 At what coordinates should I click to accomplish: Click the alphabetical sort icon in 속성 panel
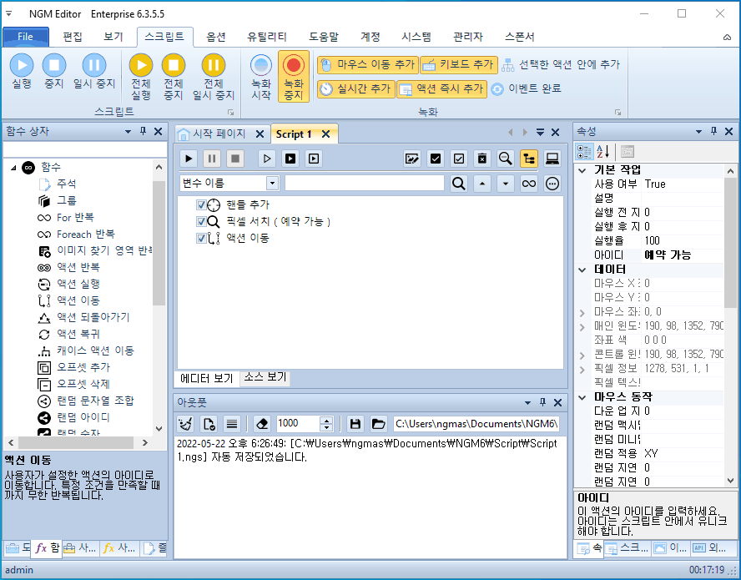pyautogui.click(x=602, y=152)
